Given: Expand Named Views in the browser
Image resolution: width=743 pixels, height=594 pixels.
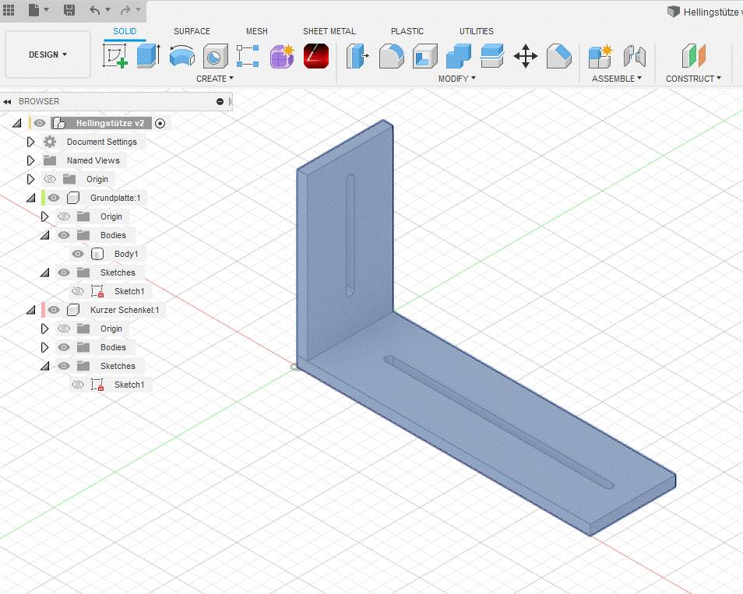Looking at the screenshot, I should (x=31, y=160).
